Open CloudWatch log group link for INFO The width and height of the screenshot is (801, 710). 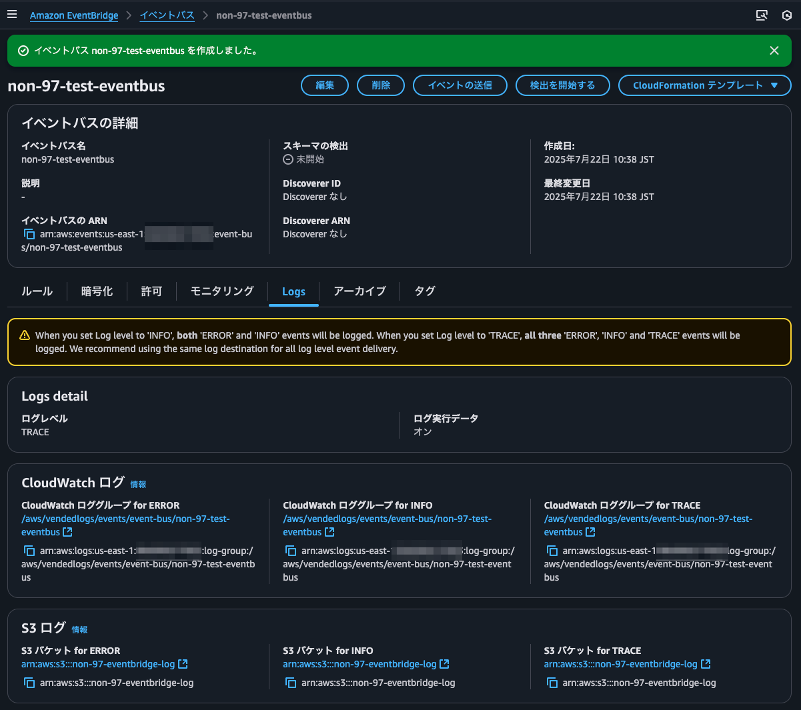387,525
